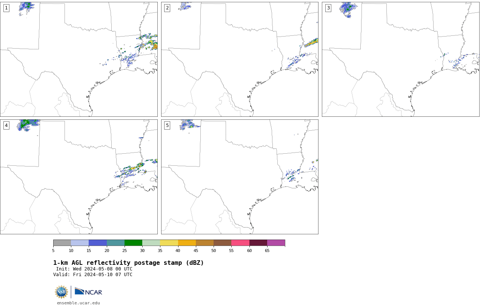Select the gray 5-10 dBZ swatch
Screen dimensions: 483x307
pyautogui.click(x=62, y=243)
